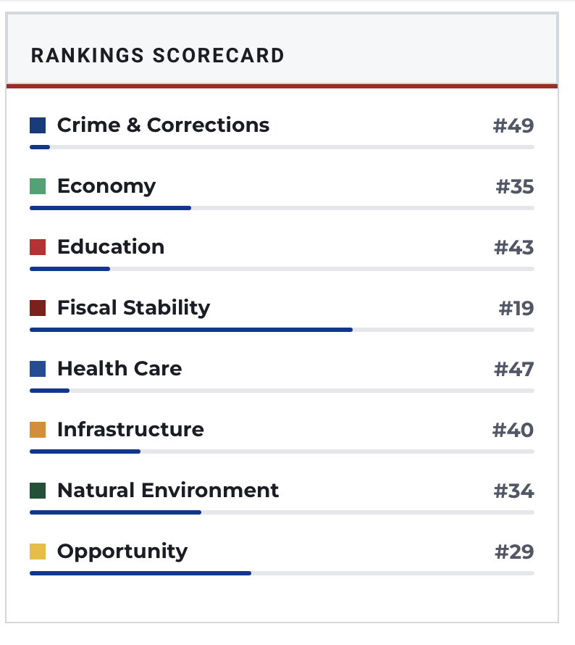The width and height of the screenshot is (575, 645).
Task: Open the Natural Environment ranking
Action: [168, 491]
